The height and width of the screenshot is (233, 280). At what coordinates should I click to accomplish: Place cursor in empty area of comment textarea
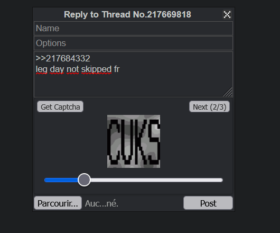point(133,85)
